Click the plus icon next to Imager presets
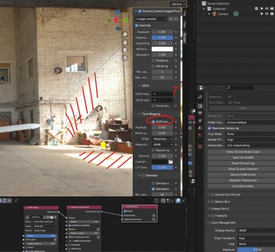This screenshot has height=252, width=275. [170, 19]
